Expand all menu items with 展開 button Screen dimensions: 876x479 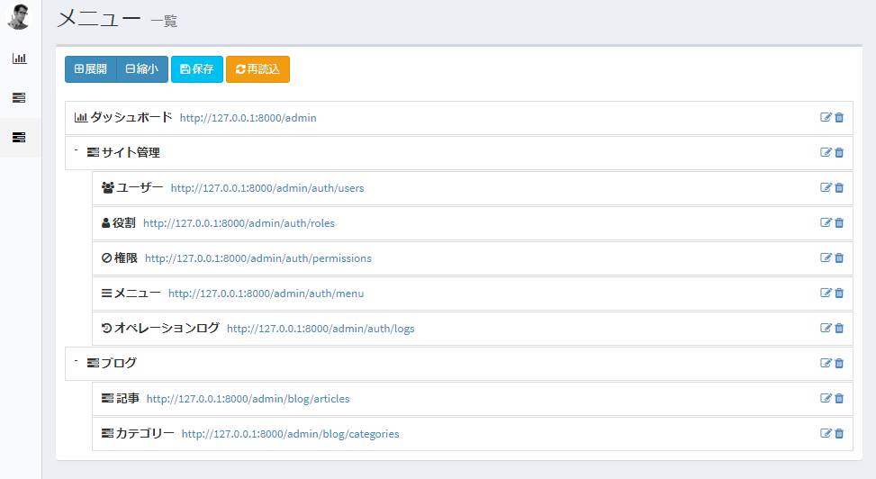click(91, 69)
